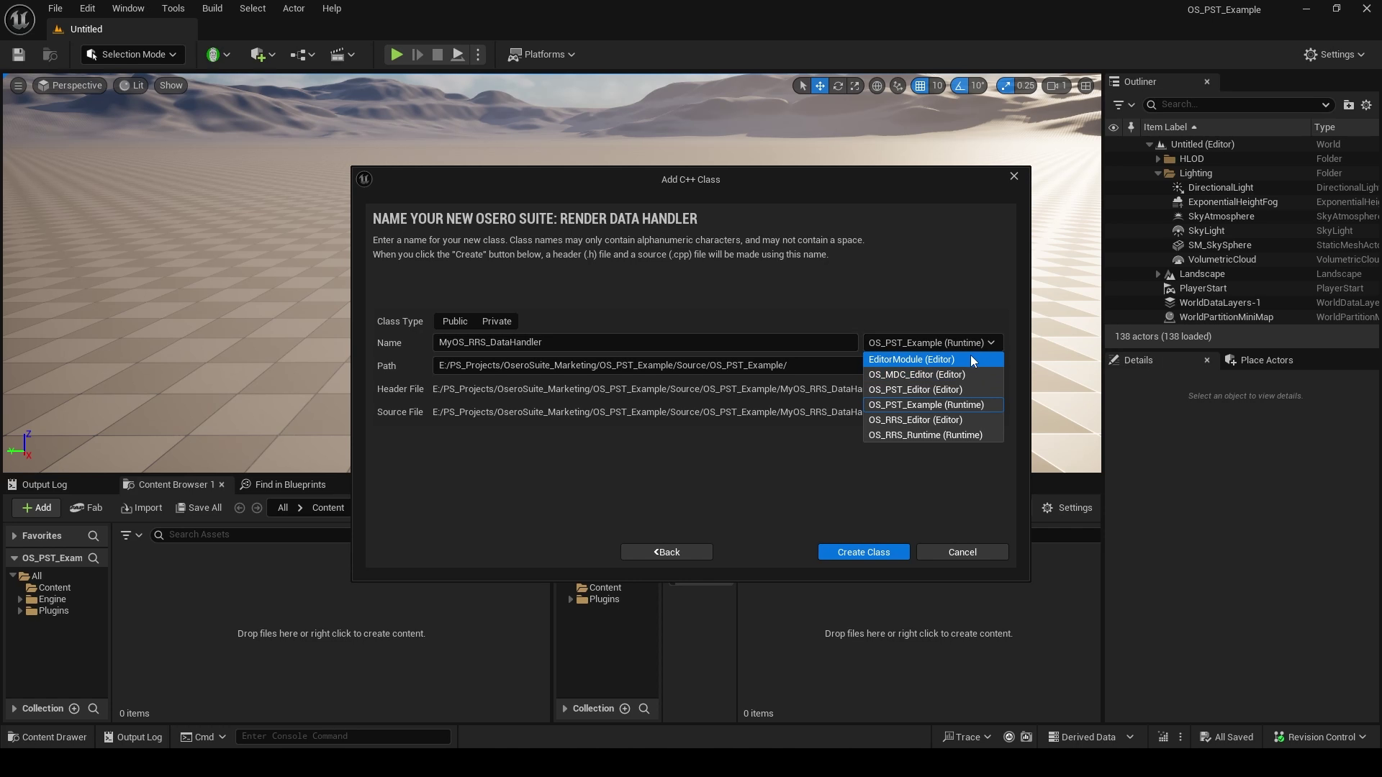Open the Content Browser toolbar icon beside Save
The width and height of the screenshot is (1382, 777).
[50, 55]
